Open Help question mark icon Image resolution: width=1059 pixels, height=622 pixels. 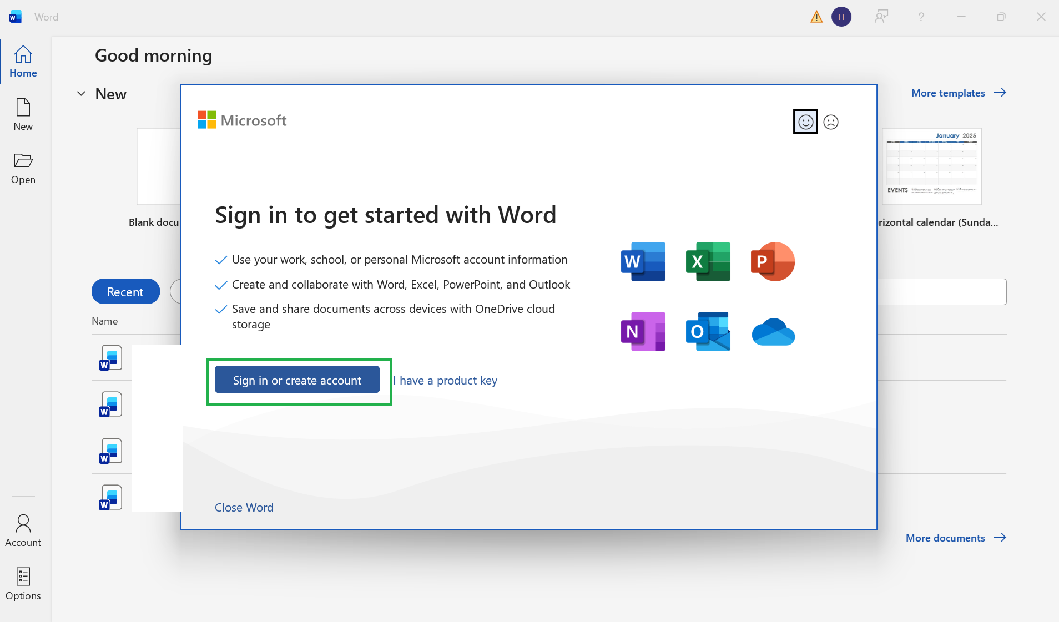point(921,17)
